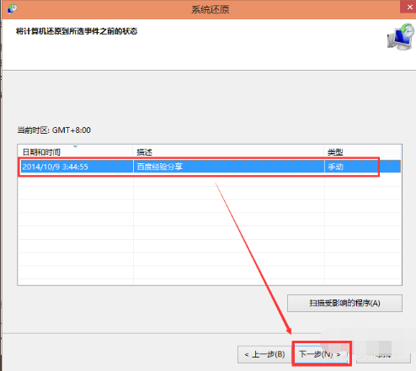Click 扫描受影响的程序(A) button
The height and width of the screenshot is (371, 416).
tap(344, 303)
